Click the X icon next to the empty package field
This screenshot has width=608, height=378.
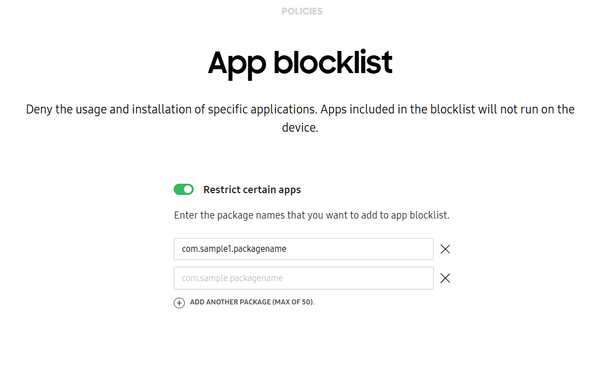(x=445, y=278)
